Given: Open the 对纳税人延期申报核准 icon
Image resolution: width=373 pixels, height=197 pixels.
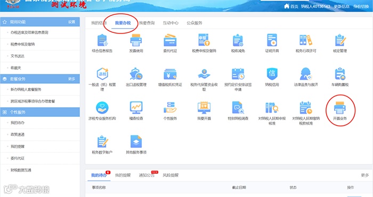Looking at the screenshot, I should click(272, 108).
